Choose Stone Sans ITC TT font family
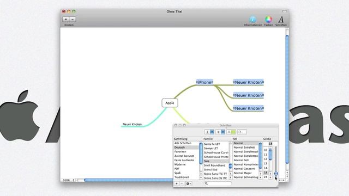 (x=216, y=174)
